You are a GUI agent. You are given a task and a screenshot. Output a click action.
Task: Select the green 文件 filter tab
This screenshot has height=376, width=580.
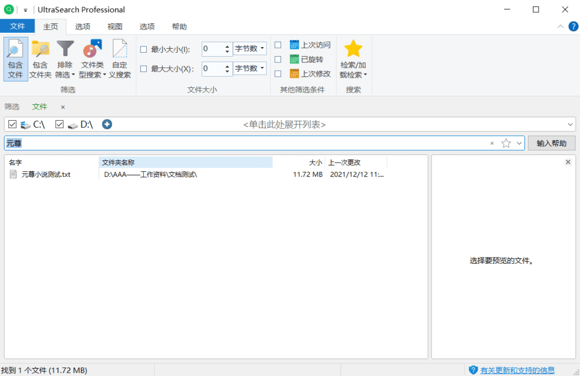[40, 107]
